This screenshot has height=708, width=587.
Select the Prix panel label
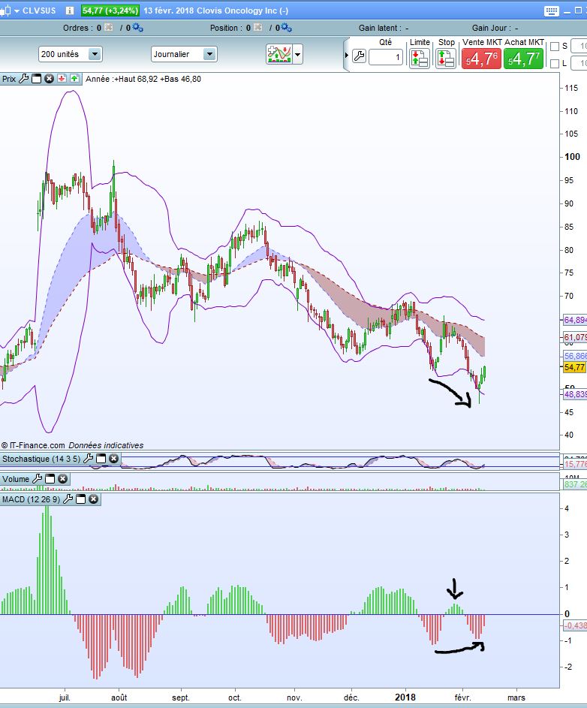[9, 79]
